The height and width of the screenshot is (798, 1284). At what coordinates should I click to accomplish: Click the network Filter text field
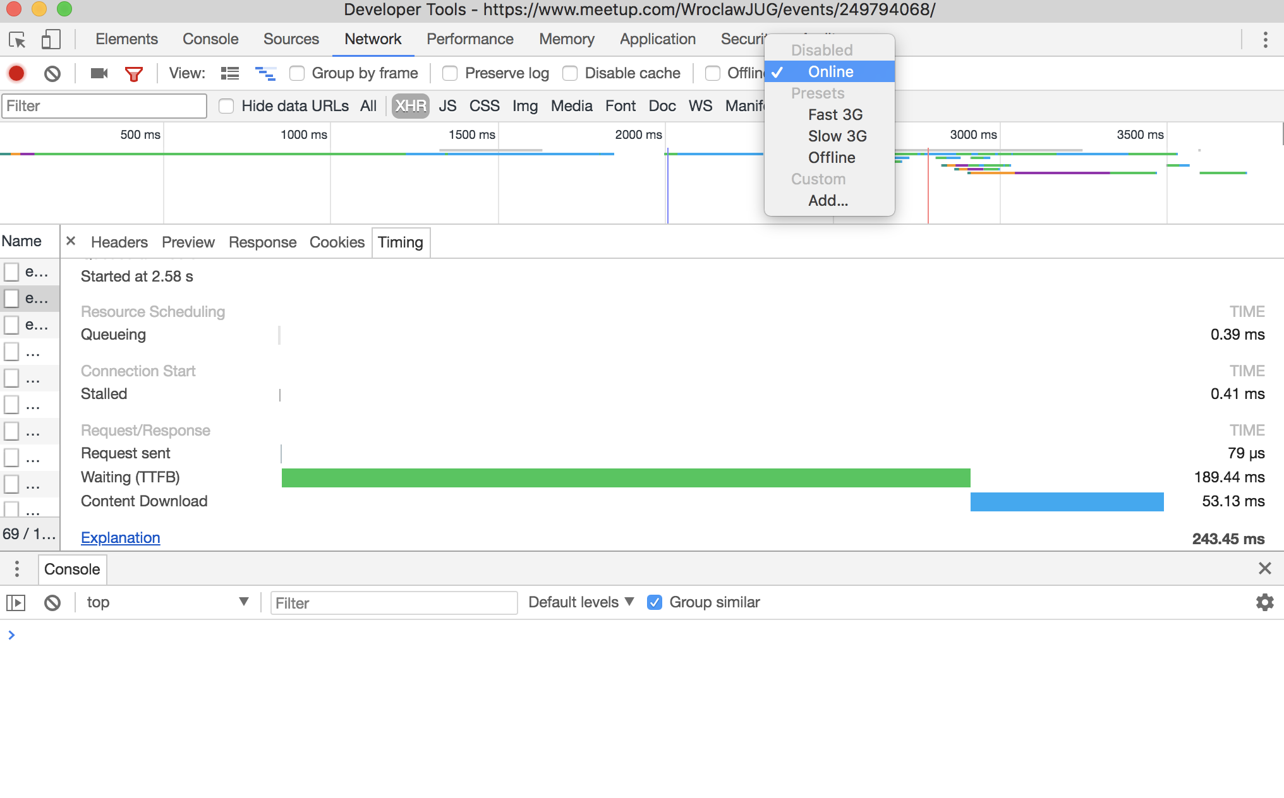coord(104,106)
